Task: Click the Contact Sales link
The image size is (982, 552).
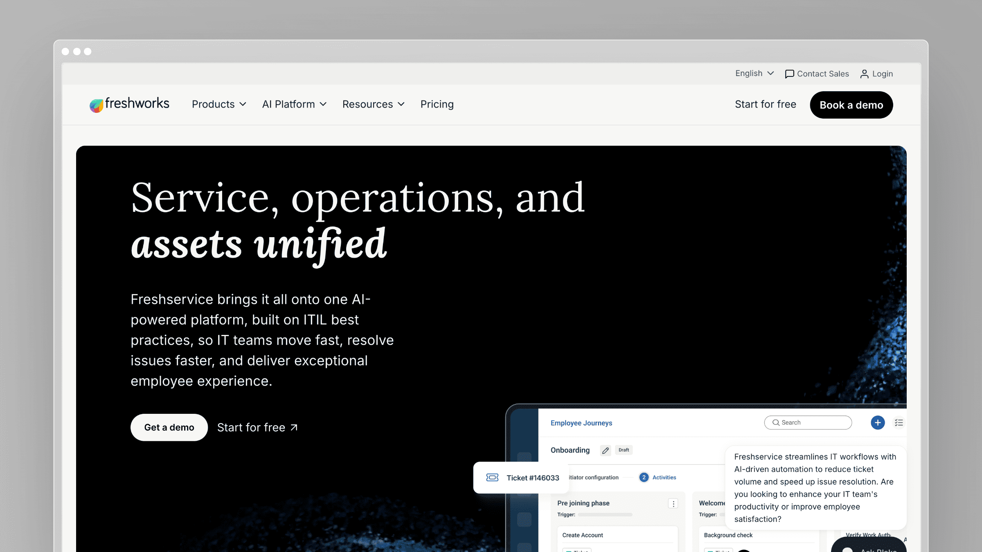Action: click(x=817, y=74)
